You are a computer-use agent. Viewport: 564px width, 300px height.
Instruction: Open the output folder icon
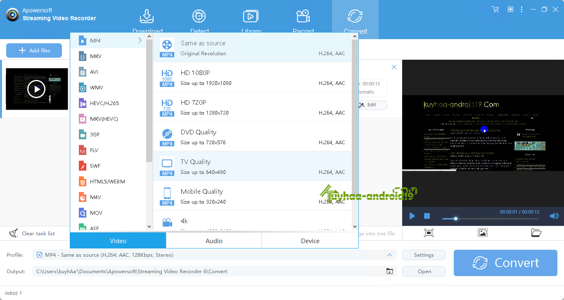tap(536, 233)
